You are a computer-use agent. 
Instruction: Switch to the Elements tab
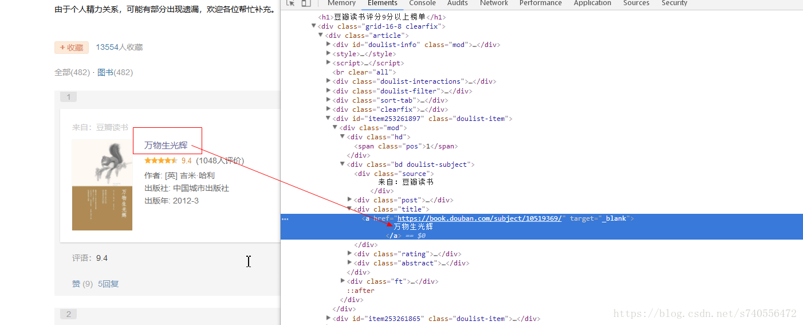pyautogui.click(x=383, y=3)
